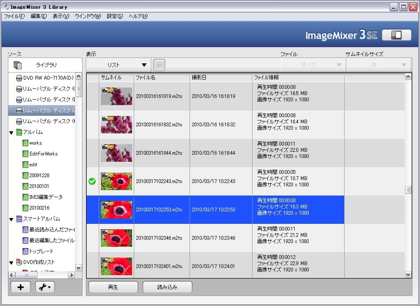Viewport: 420px width, 306px height.
Task: Click source tree scroll right arrow
Action: click(72, 275)
